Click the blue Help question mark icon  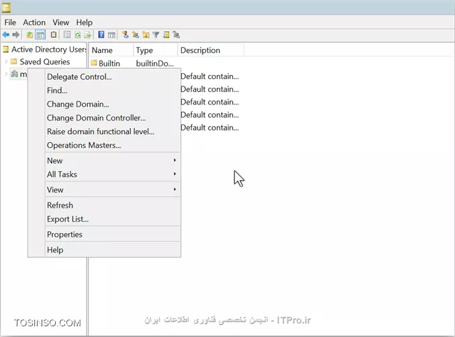coord(101,35)
